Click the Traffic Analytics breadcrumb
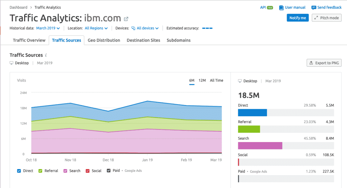The width and height of the screenshot is (347, 188). point(47,7)
